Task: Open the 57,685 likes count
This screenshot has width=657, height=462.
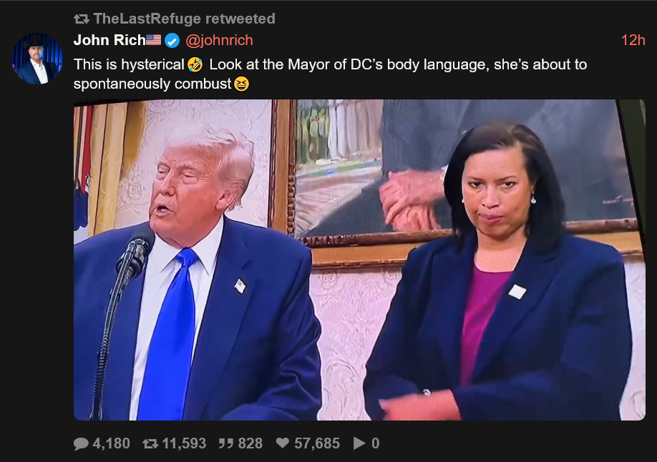Action: 317,443
